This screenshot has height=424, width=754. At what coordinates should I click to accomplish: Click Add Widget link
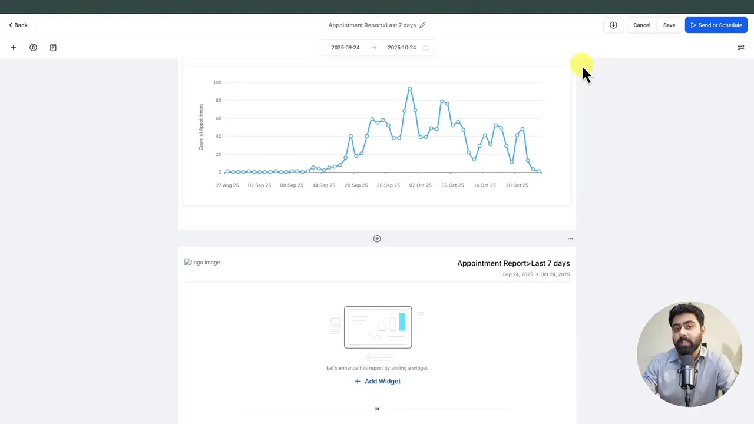[378, 381]
